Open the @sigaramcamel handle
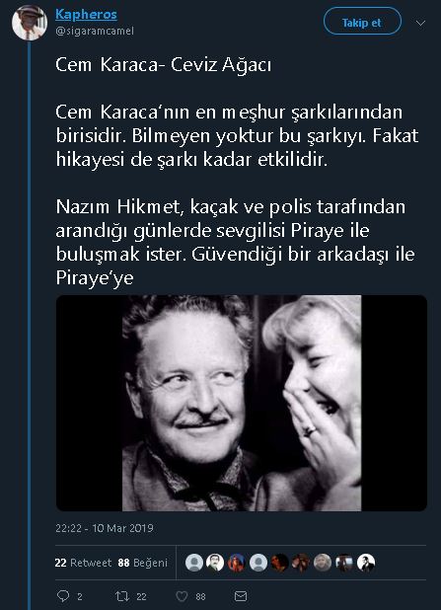The width and height of the screenshot is (441, 610). click(95, 31)
